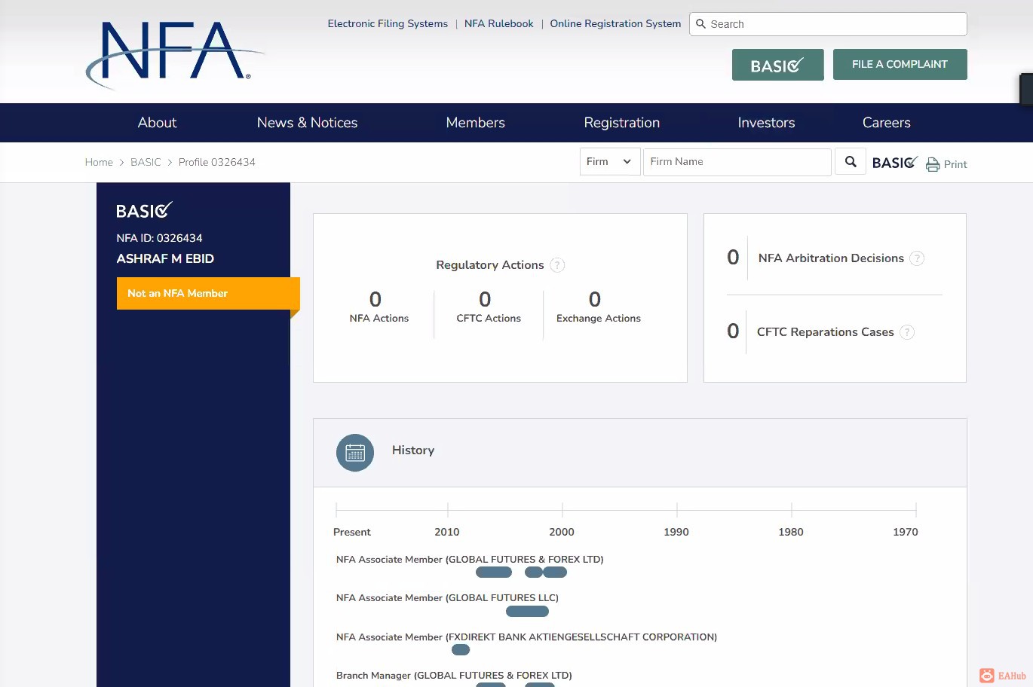Open the NFA Rulebook link

pos(498,24)
